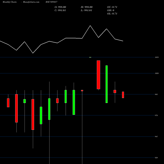This screenshot has width=164, height=164.
Task: Select the close value 'C: 991.01'
Action: 60,10
